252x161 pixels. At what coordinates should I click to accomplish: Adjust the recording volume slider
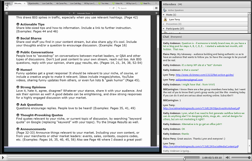point(241,158)
